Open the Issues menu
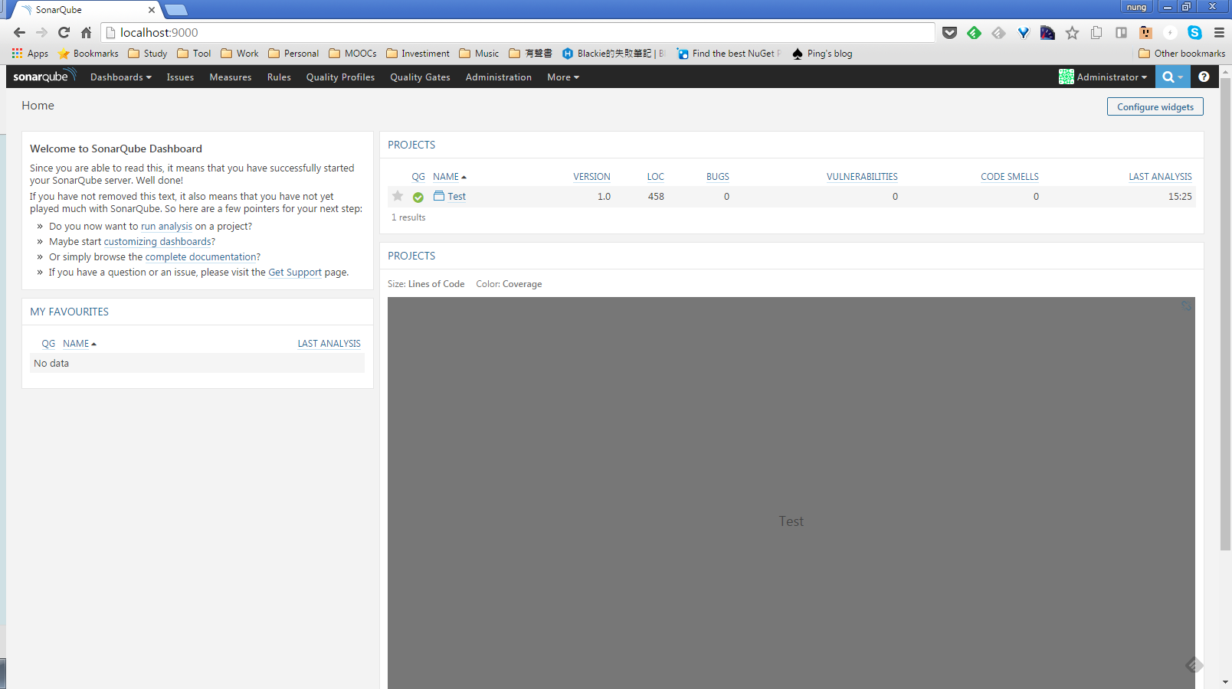 [x=180, y=77]
